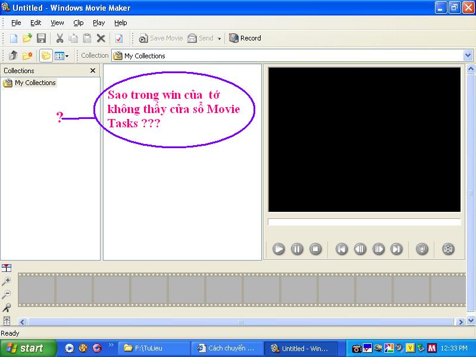This screenshot has height=357, width=476.
Task: Zoom out on the timeline
Action: (7, 294)
